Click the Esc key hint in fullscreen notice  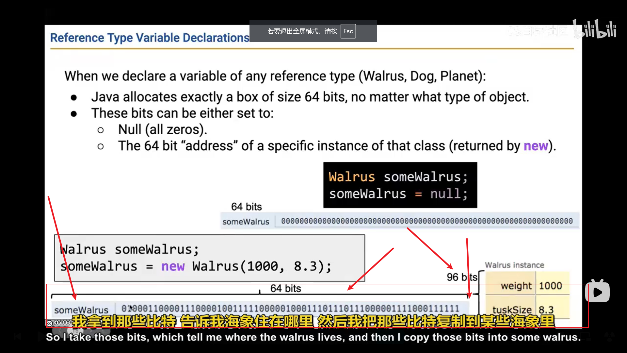click(x=348, y=31)
